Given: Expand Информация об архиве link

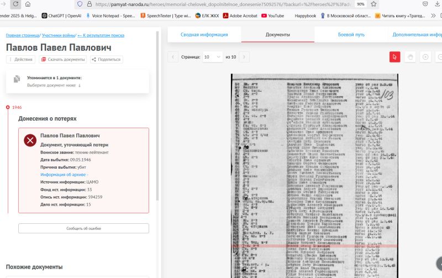Looking at the screenshot, I should point(64,175).
